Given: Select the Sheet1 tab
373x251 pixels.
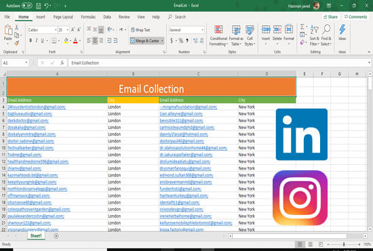Looking at the screenshot, I should click(x=36, y=236).
